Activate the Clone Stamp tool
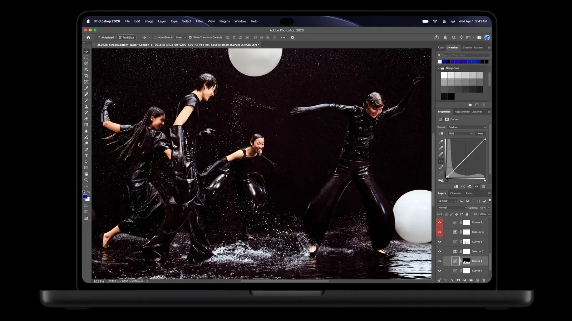Screen dimensions: 572x321 coord(86,106)
